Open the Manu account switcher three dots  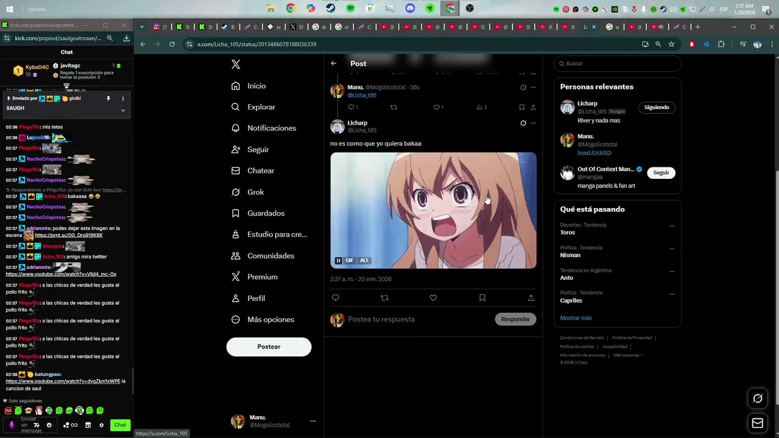coord(313,421)
